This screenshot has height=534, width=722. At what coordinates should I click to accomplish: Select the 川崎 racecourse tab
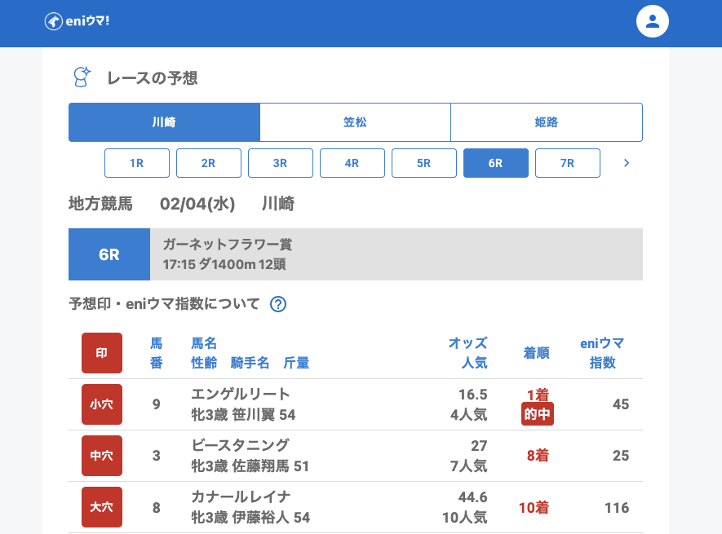click(164, 122)
